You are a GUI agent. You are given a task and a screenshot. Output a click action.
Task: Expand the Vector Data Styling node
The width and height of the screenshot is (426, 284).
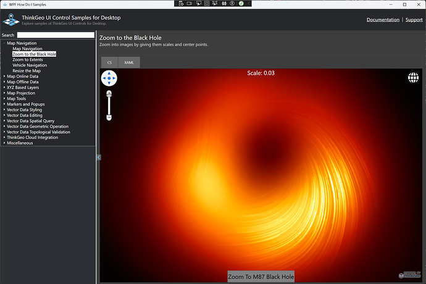(x=4, y=110)
